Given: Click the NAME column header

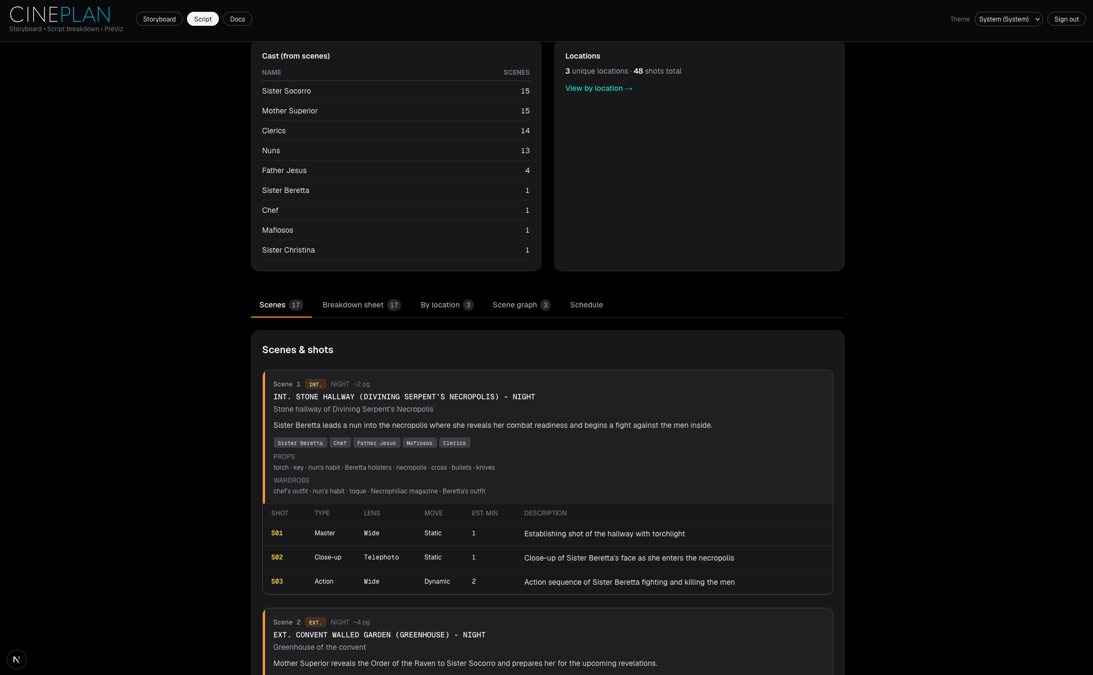Looking at the screenshot, I should (272, 72).
